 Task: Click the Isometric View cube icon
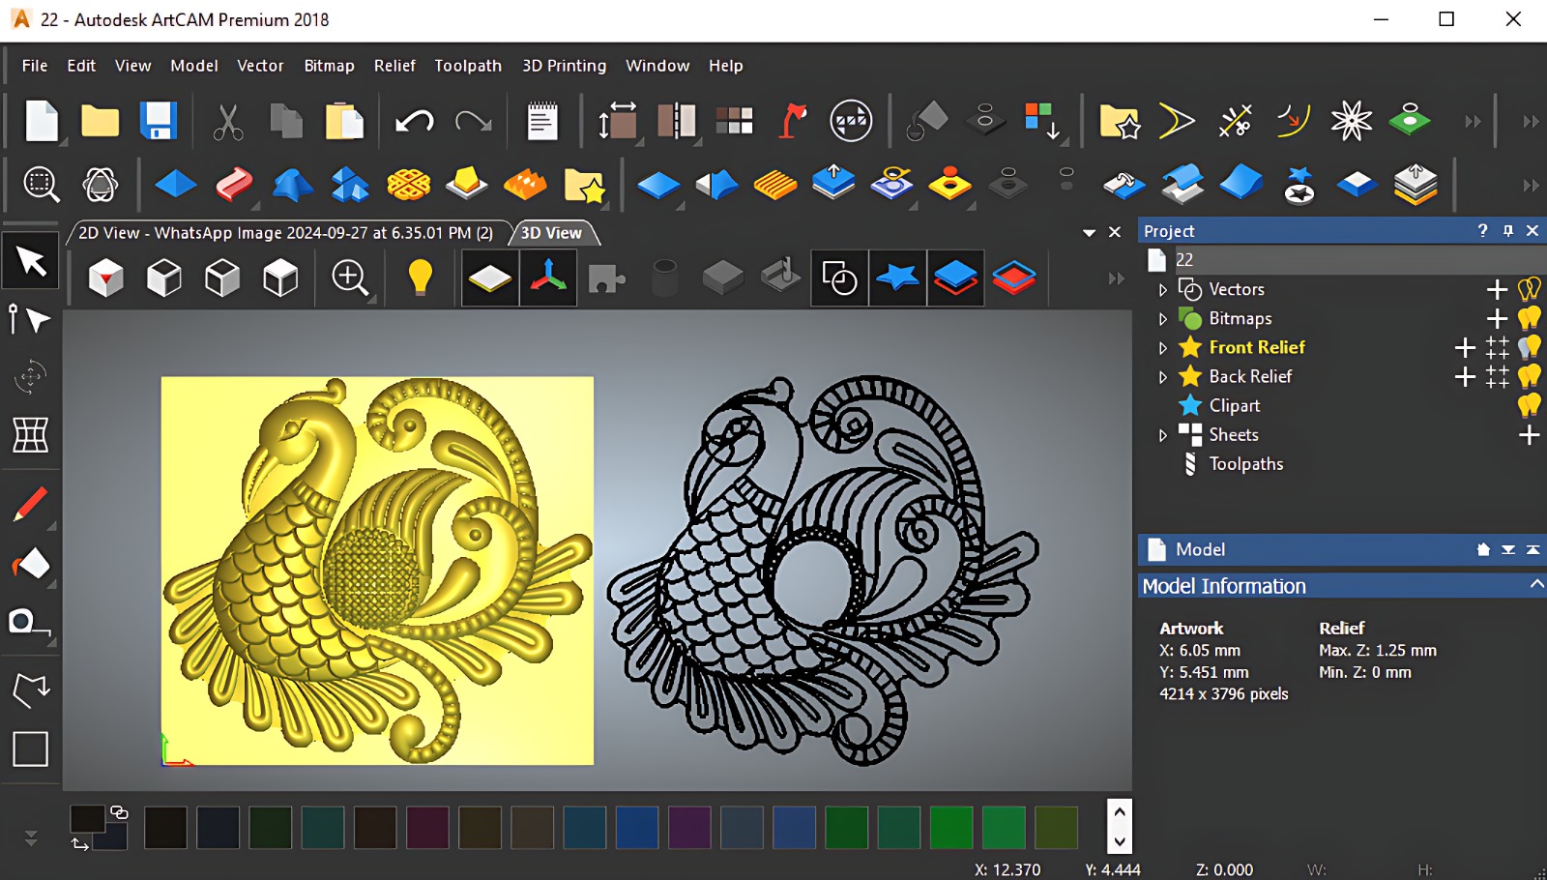(105, 279)
